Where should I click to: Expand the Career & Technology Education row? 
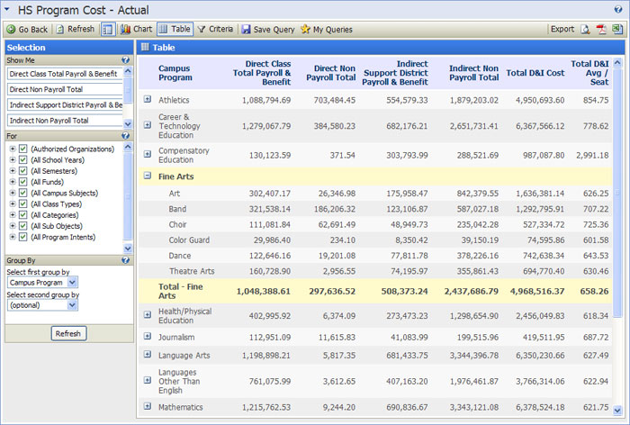[148, 125]
